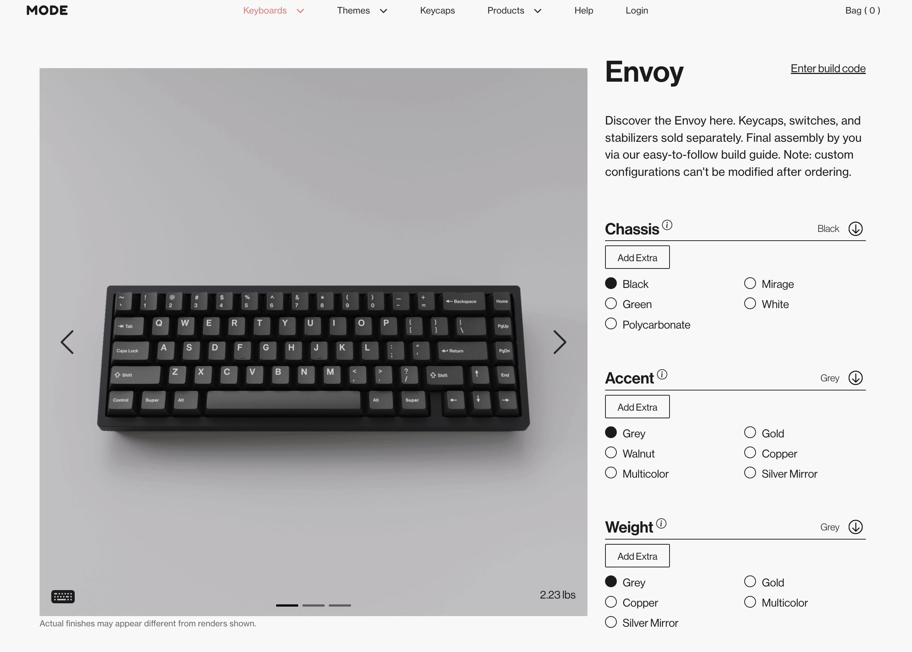Click the MODE logo in top left
Viewport: 912px width, 652px height.
(46, 10)
